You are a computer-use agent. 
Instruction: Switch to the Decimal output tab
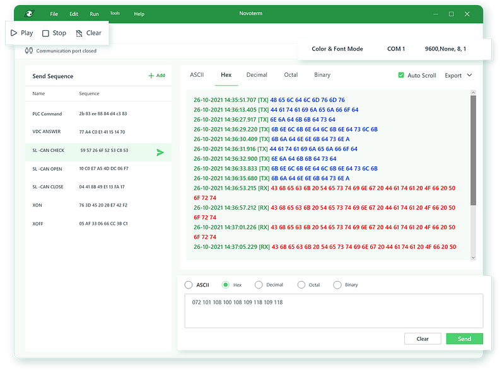257,75
